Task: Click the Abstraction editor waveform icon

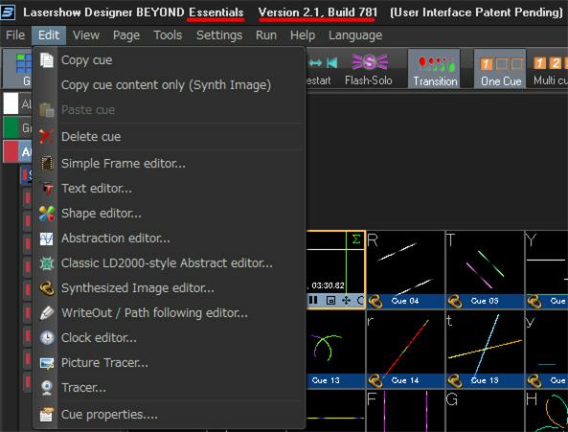Action: (47, 239)
